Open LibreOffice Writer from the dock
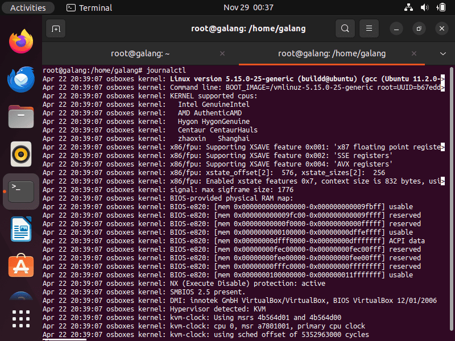 21,229
